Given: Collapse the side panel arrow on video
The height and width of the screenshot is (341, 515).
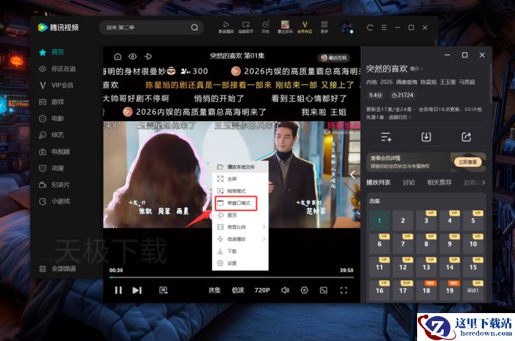Looking at the screenshot, I should point(352,175).
